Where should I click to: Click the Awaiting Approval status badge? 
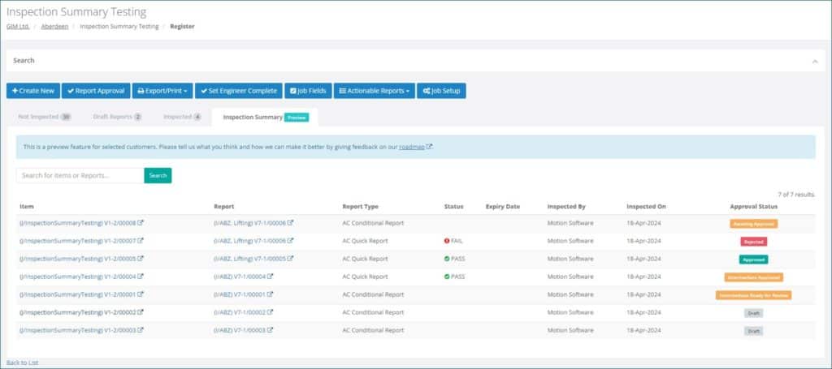[753, 224]
